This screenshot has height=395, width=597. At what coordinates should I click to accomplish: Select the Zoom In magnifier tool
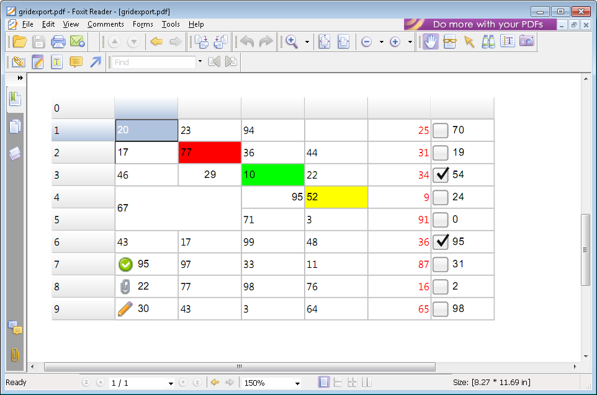click(292, 42)
